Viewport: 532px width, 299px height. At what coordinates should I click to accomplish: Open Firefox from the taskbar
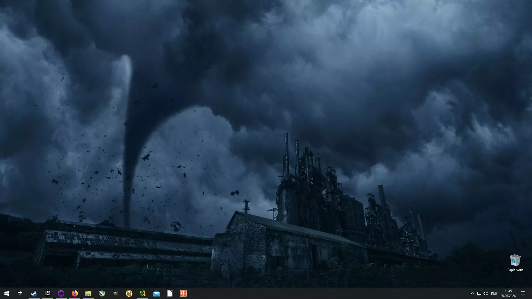tap(75, 293)
